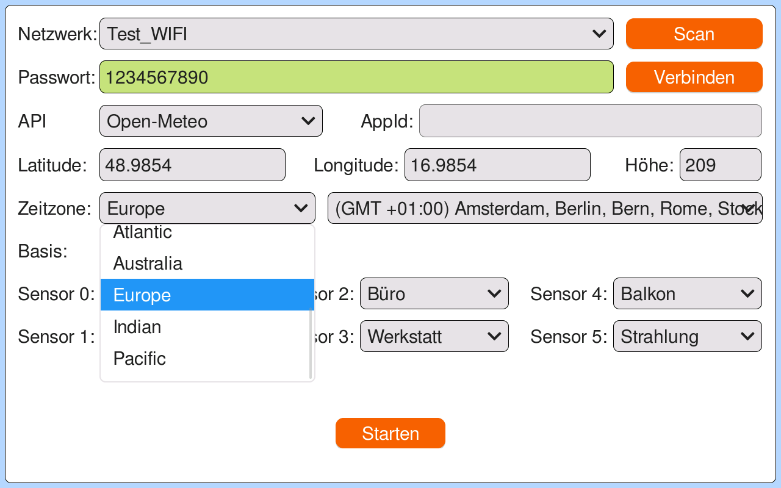781x488 pixels.
Task: Click into the AppId text field
Action: (590, 121)
